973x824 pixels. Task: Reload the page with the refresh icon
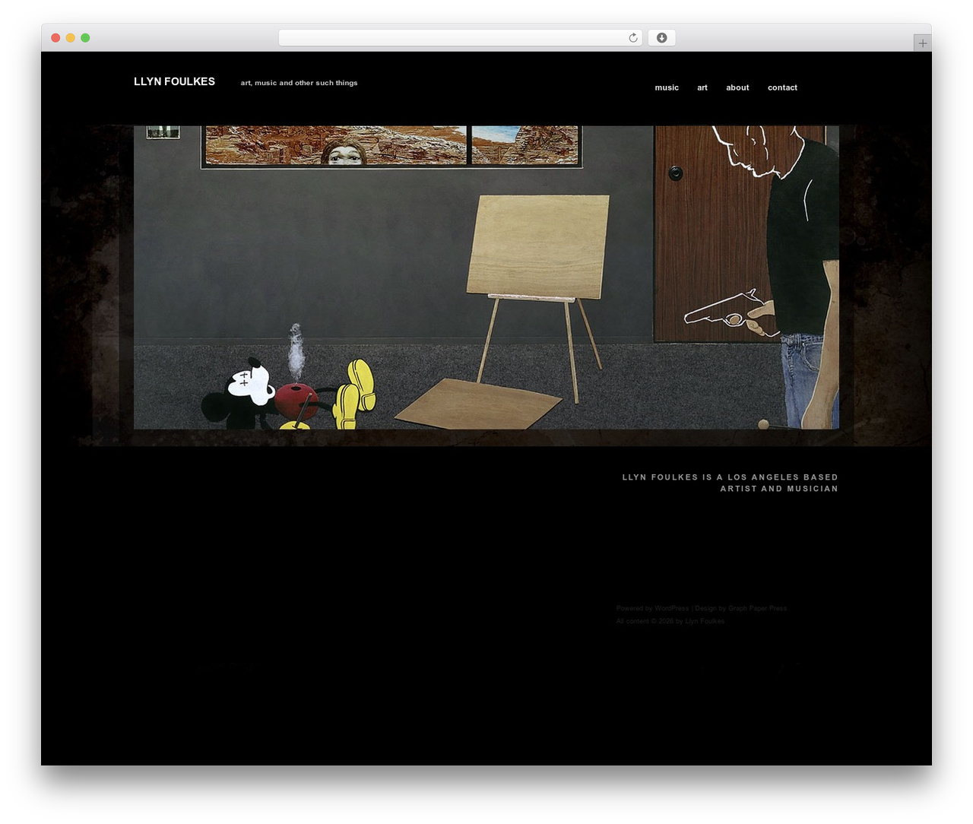tap(632, 38)
